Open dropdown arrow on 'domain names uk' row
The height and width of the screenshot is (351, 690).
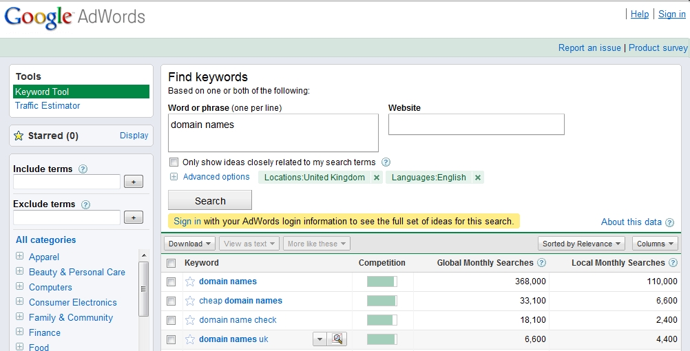tap(320, 339)
